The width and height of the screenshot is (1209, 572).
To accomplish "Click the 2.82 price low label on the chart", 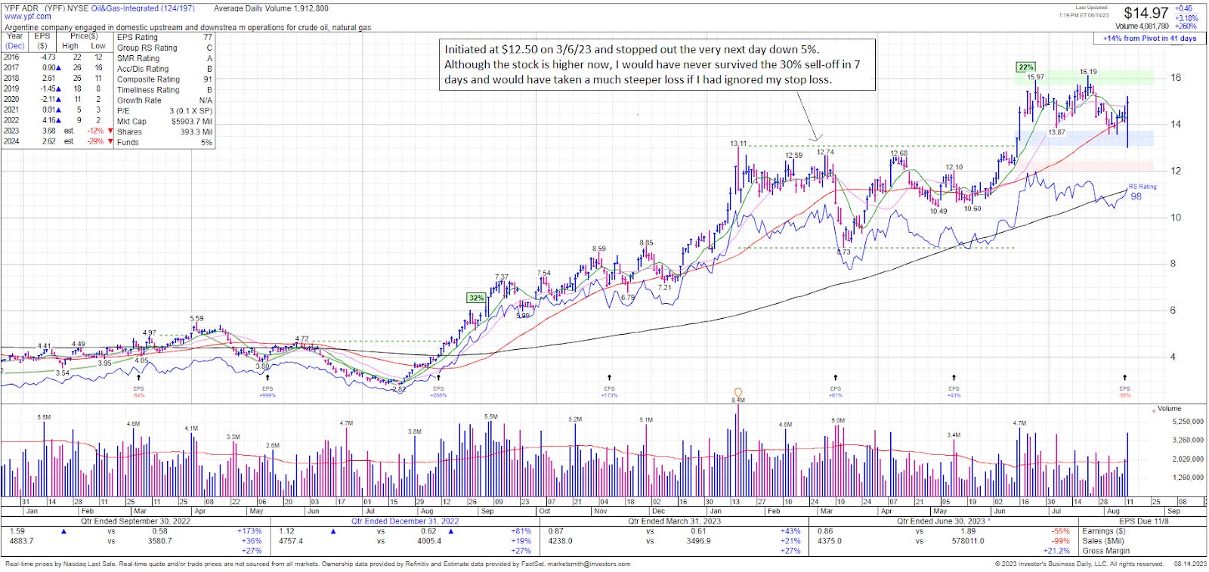I will (399, 390).
